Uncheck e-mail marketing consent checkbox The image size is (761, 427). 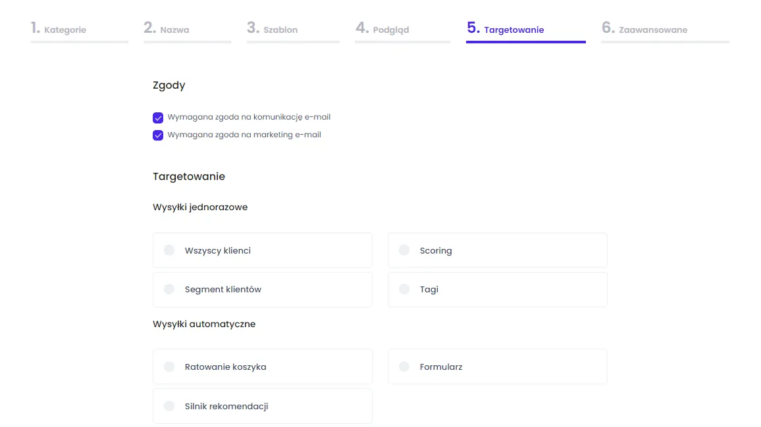158,135
